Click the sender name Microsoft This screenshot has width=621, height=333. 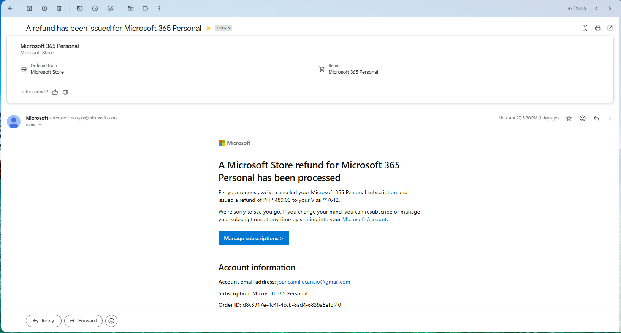click(x=37, y=118)
